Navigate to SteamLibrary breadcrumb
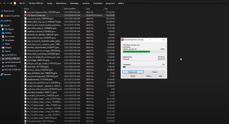 [61, 3]
